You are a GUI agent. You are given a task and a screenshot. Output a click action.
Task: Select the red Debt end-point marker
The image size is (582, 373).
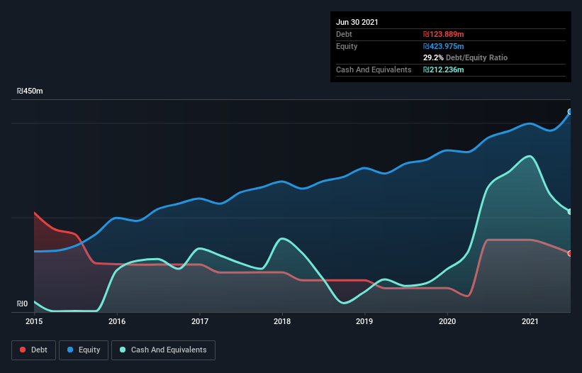tap(570, 253)
